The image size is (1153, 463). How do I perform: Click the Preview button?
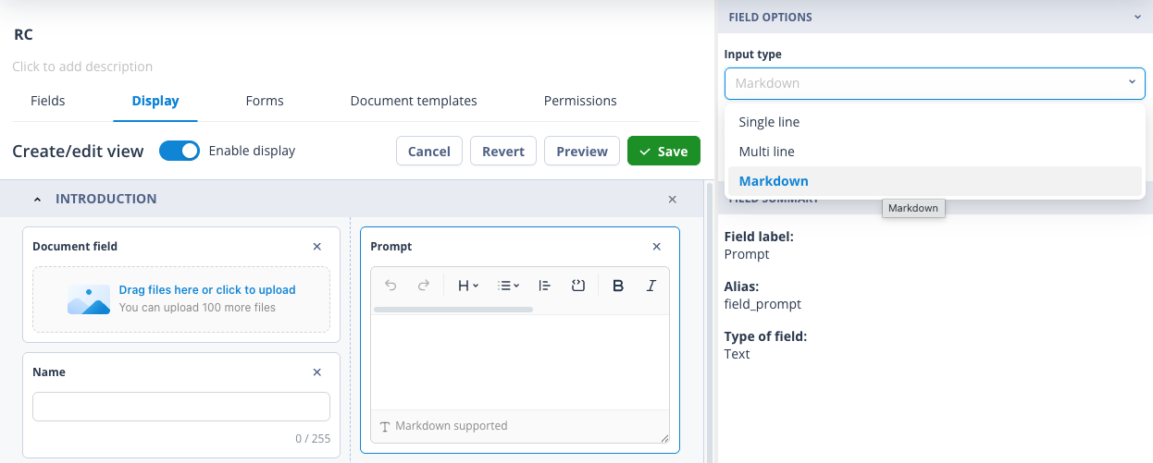582,152
